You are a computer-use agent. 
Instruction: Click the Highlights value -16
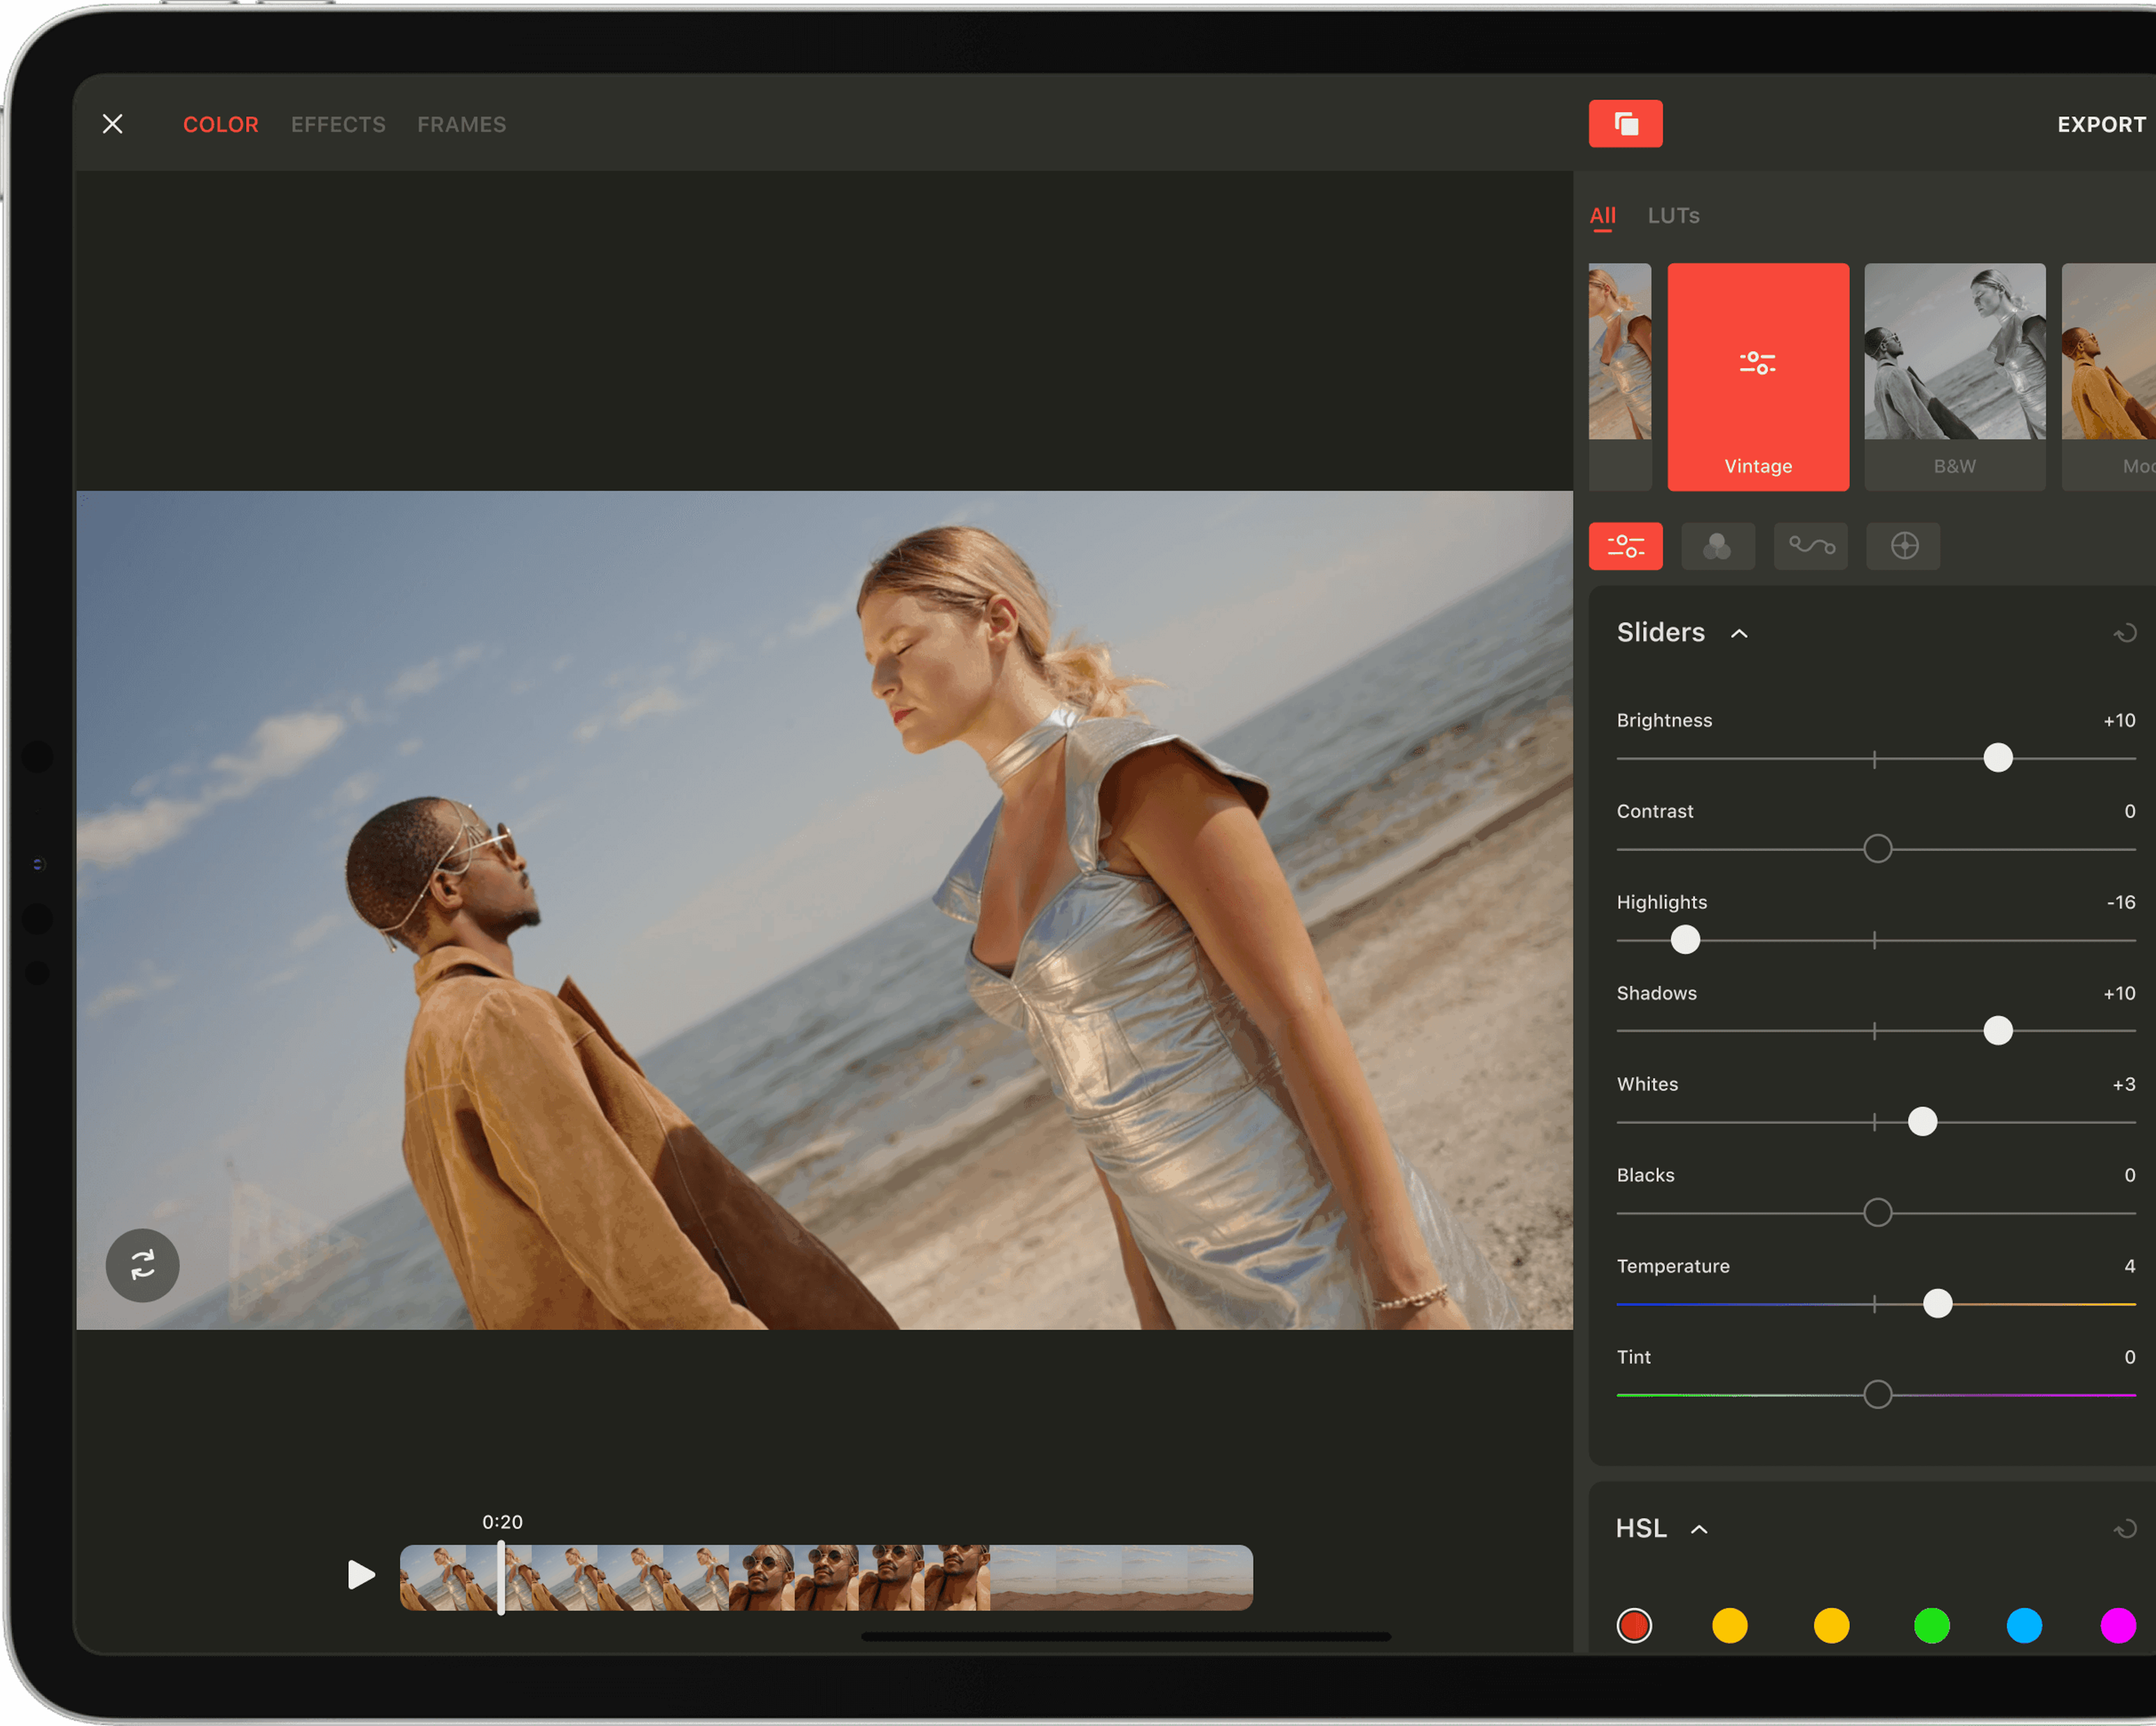2120,903
